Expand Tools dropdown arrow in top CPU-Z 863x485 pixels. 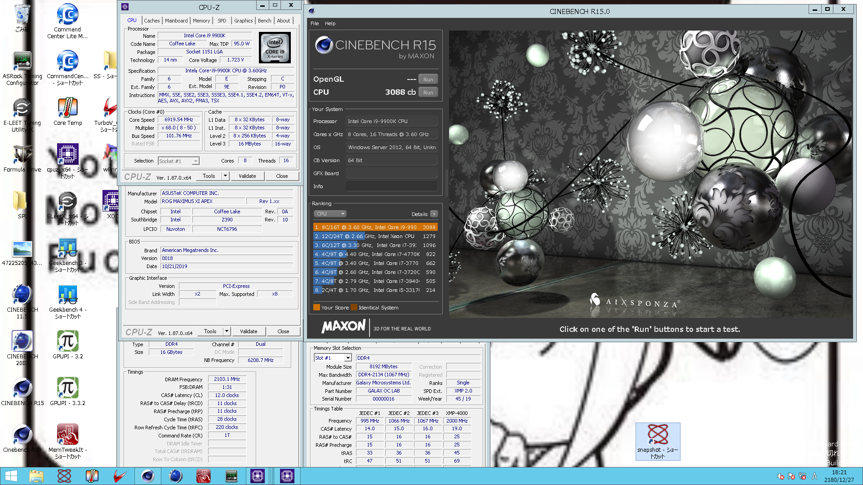tap(226, 176)
